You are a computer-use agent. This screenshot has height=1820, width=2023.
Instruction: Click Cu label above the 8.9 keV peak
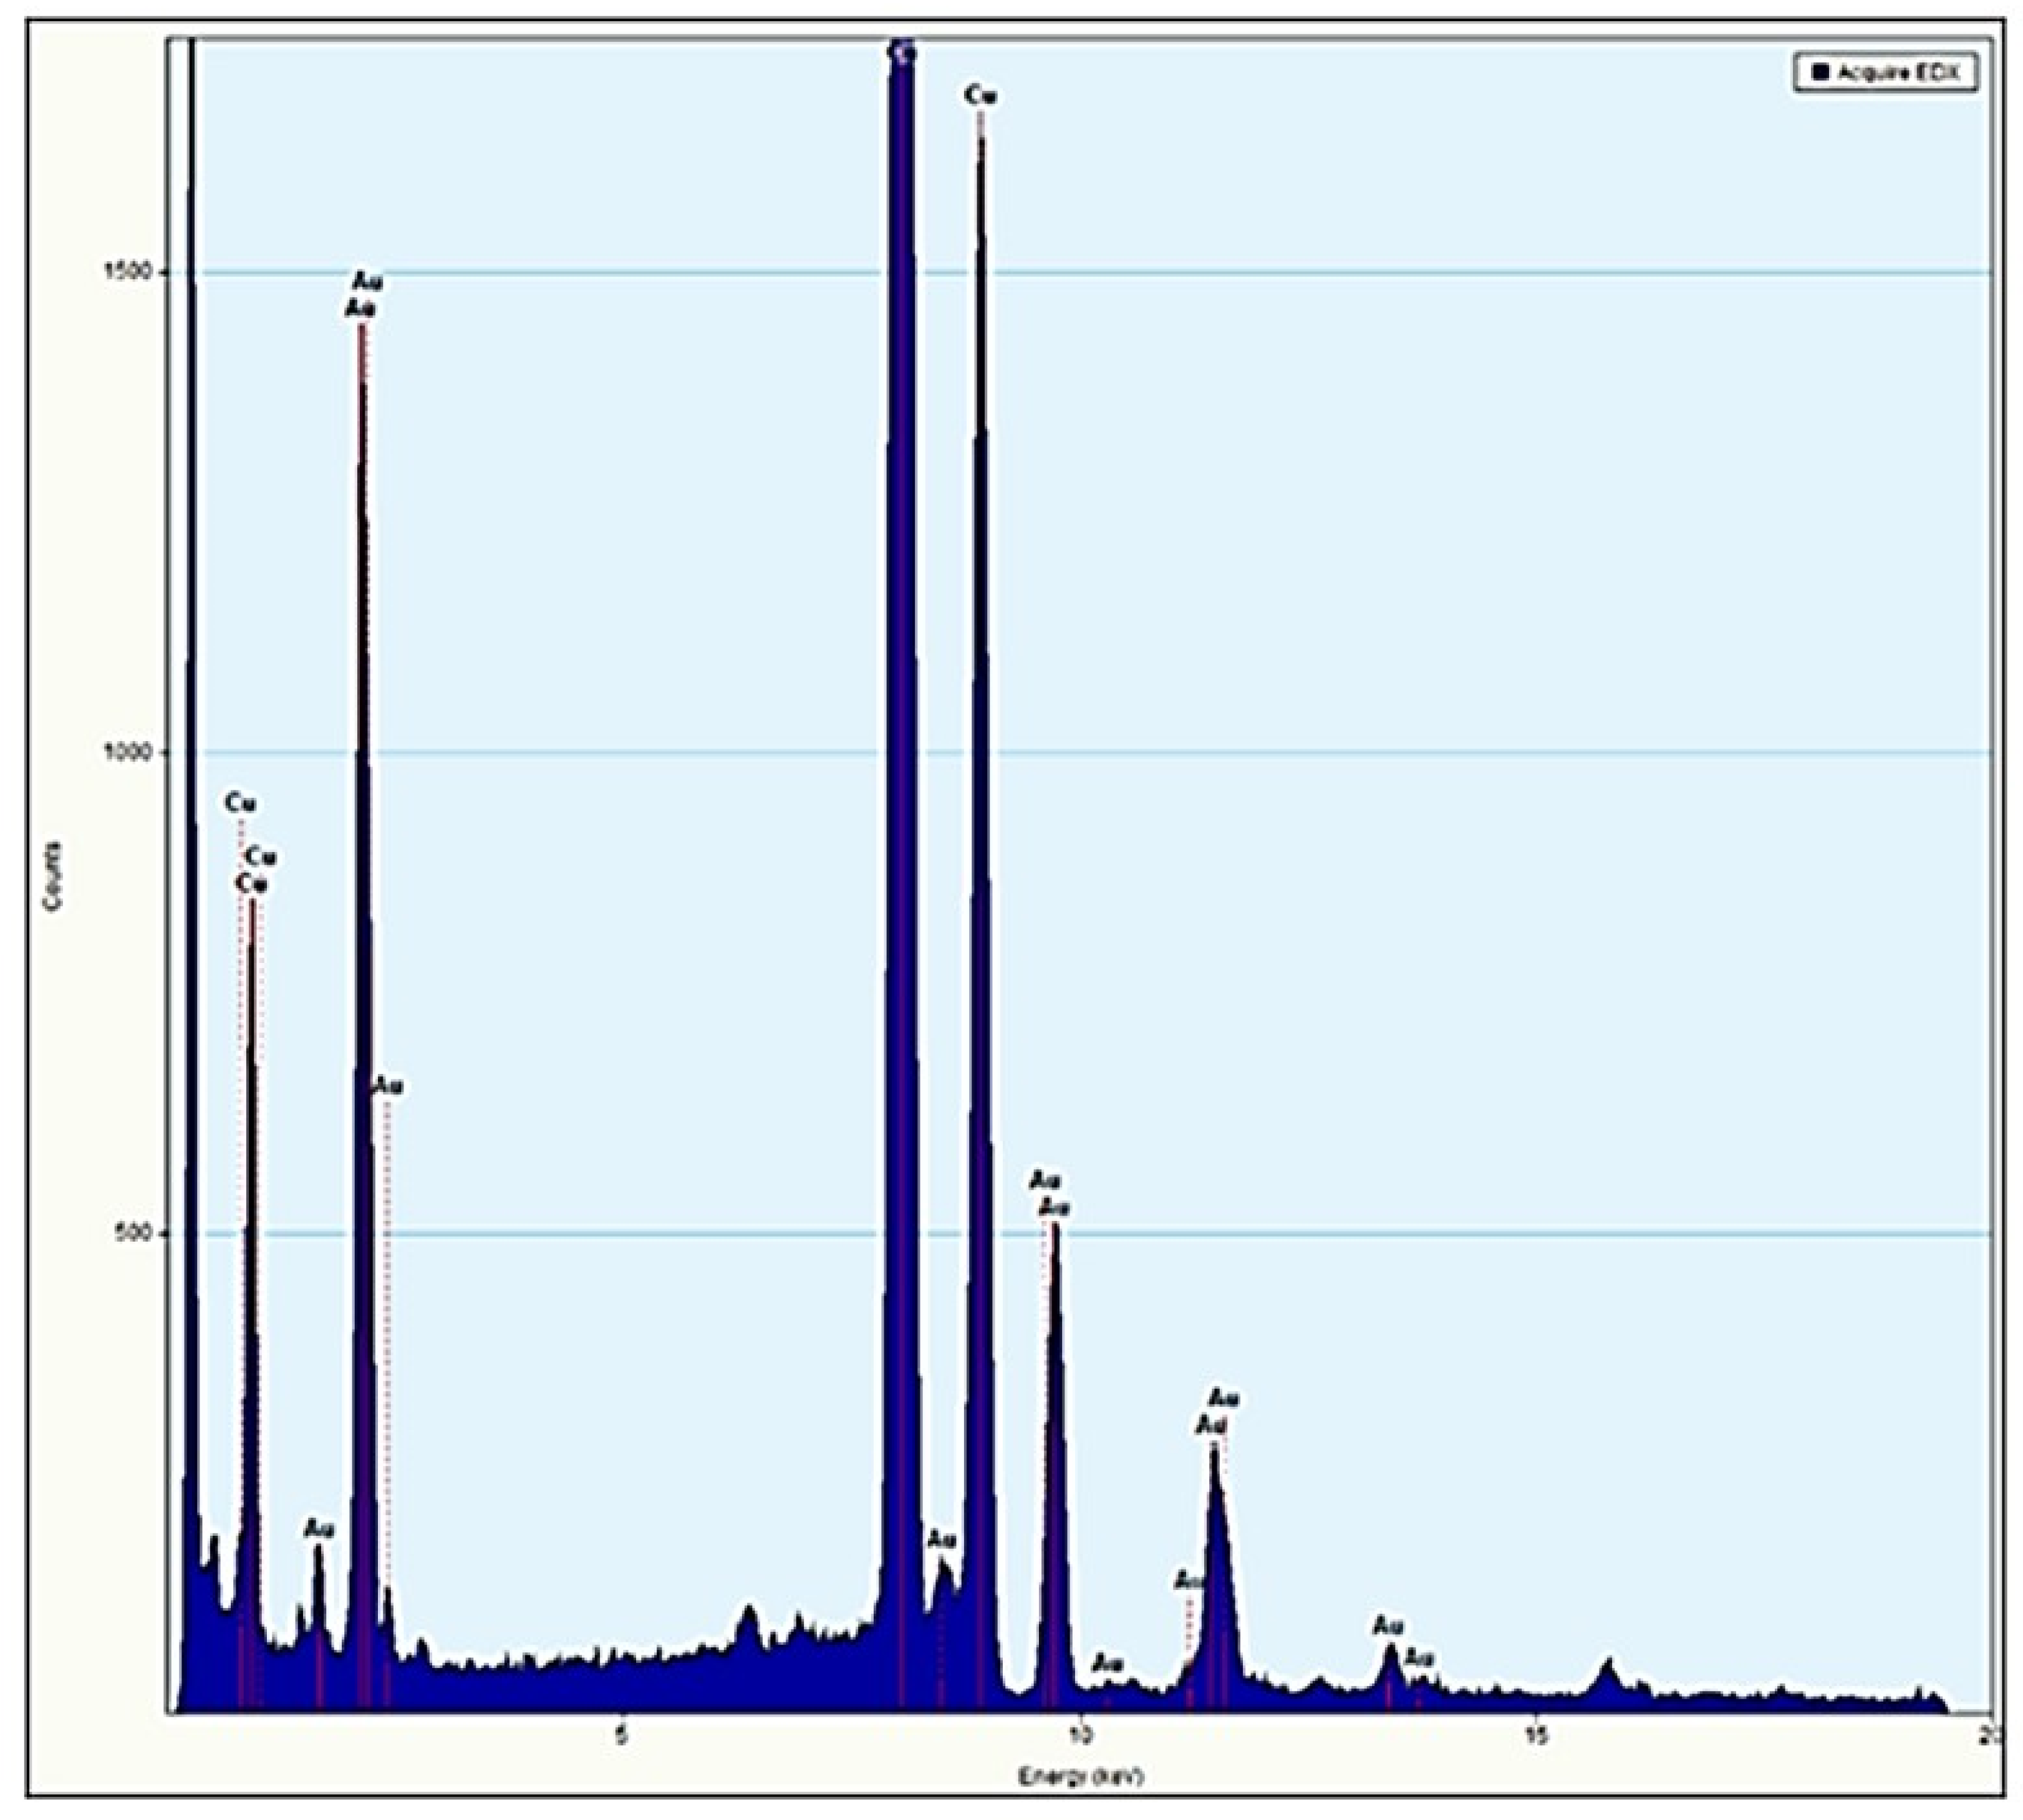click(980, 96)
